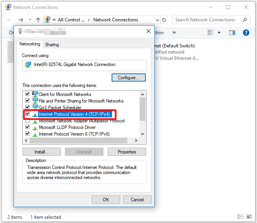Image resolution: width=257 pixels, height=223 pixels.
Task: Open the view options dropdown arrow
Action: [219, 33]
